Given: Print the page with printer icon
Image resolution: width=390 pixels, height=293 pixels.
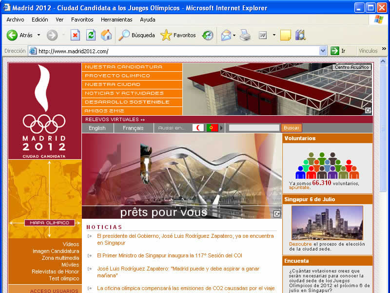Looking at the screenshot, I should (245, 35).
